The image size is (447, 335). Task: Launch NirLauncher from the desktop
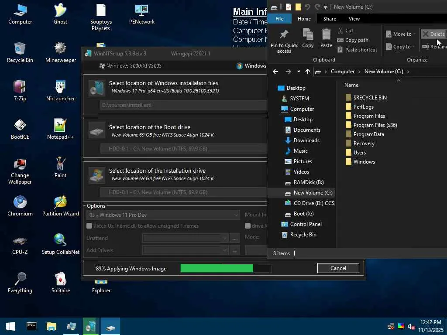point(60,91)
